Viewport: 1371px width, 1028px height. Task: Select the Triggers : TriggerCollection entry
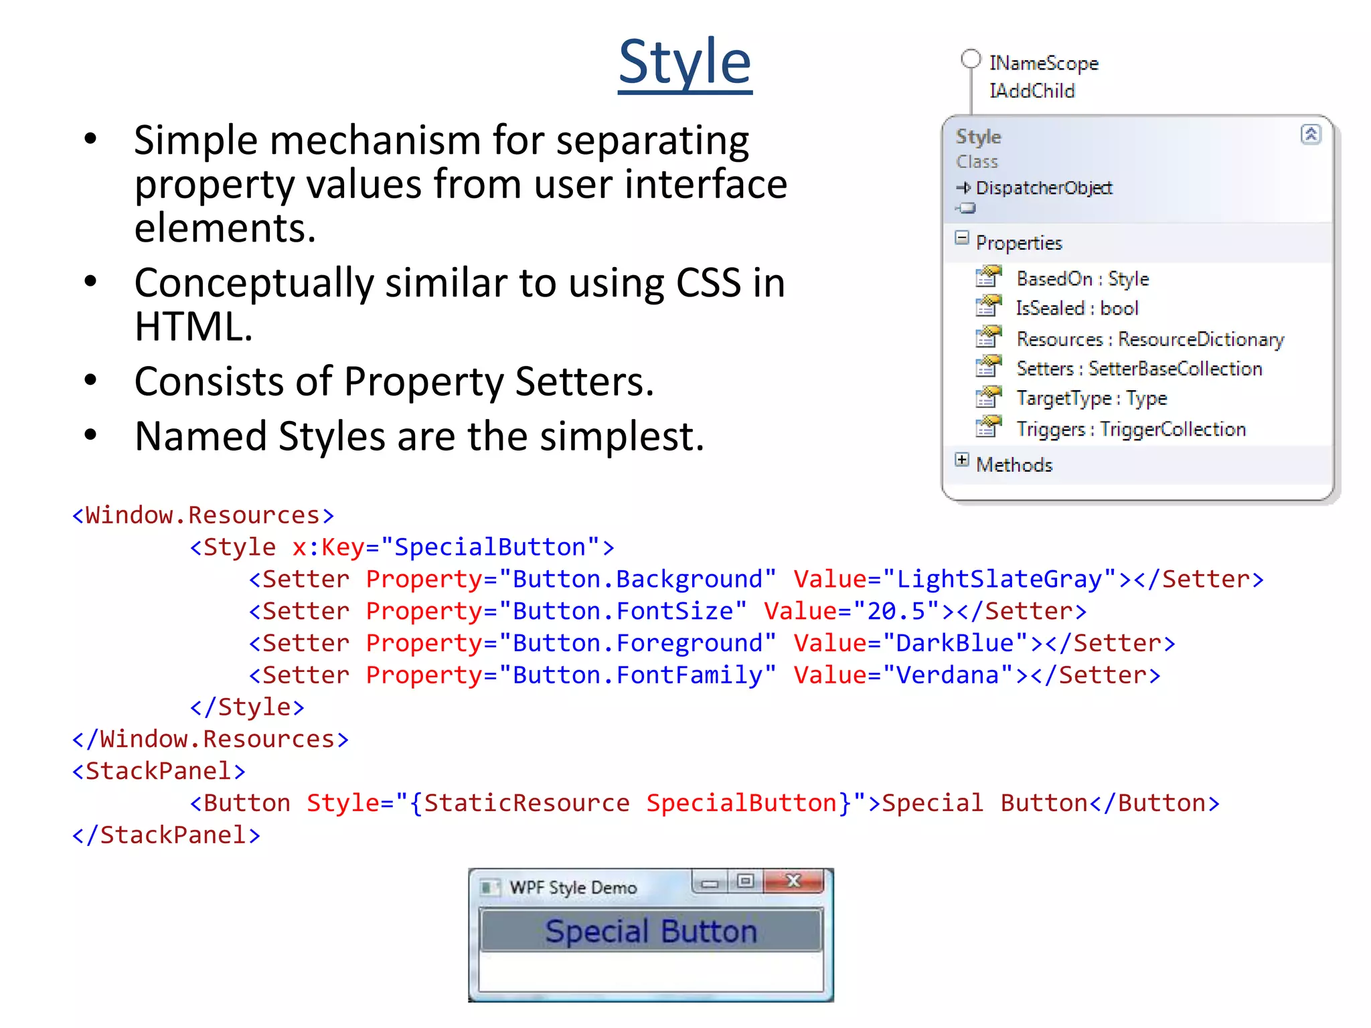[1131, 429]
